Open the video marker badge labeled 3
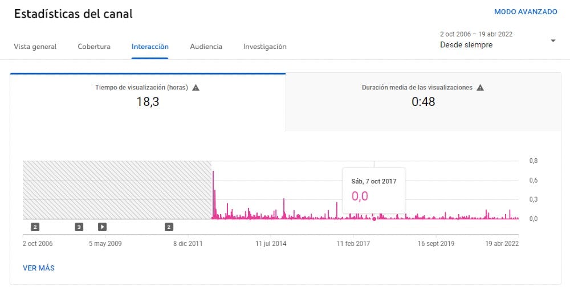Viewport: 570px width, 287px height. pos(79,227)
